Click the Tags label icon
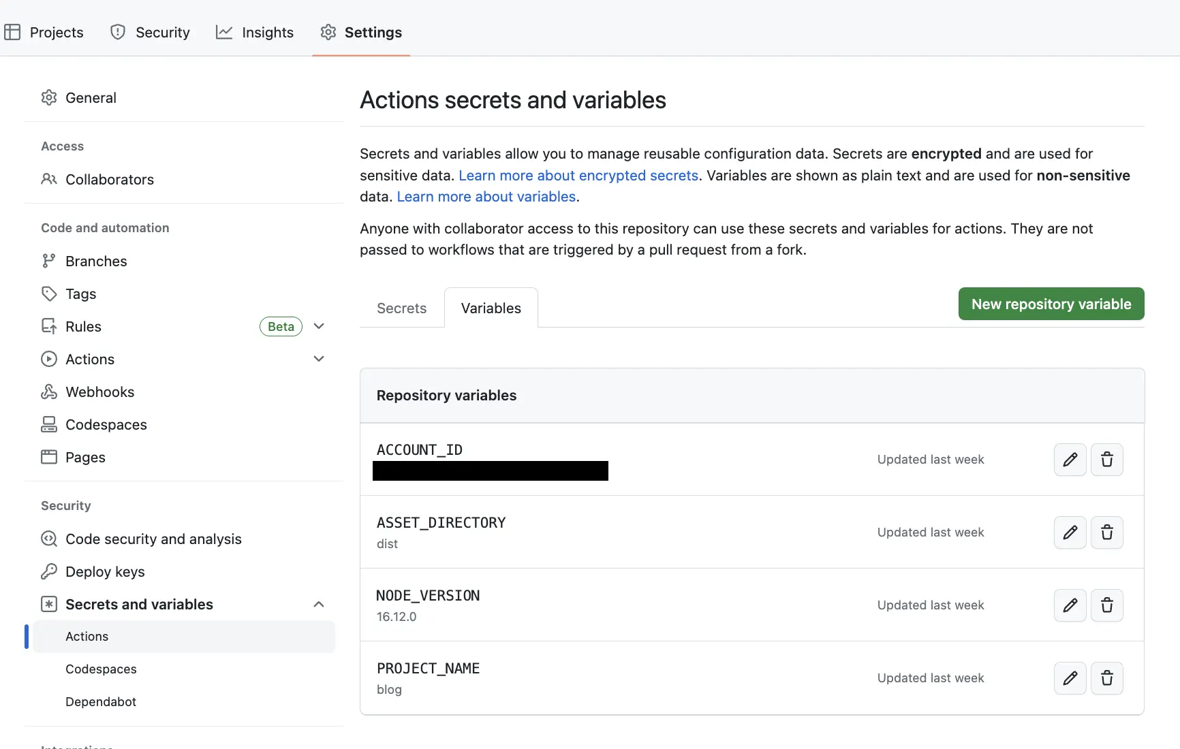This screenshot has height=749, width=1180. (48, 293)
